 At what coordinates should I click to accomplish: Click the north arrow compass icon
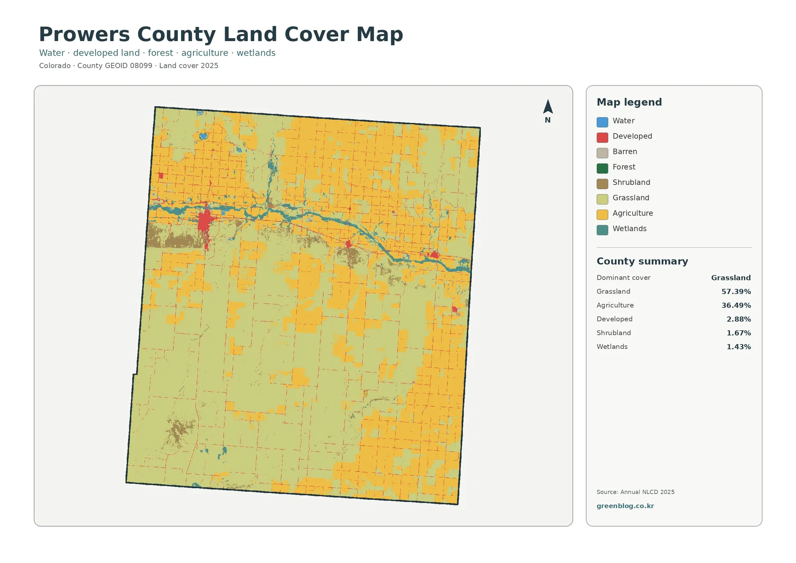(x=547, y=111)
